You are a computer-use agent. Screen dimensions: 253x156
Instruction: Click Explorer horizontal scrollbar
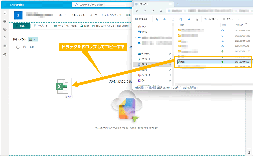click(x=215, y=84)
